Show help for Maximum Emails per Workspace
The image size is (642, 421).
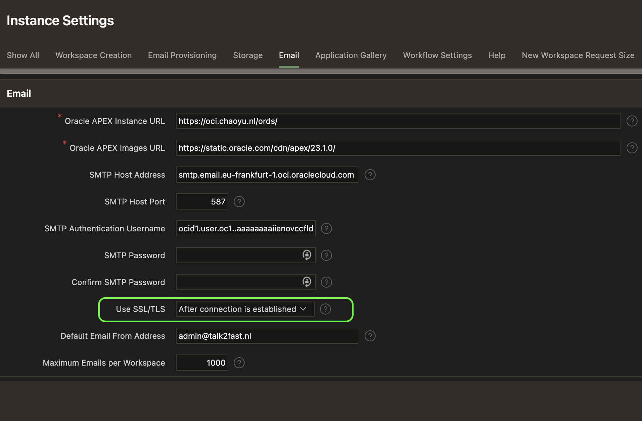[239, 363]
